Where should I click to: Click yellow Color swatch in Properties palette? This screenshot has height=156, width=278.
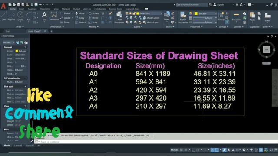(x=17, y=51)
